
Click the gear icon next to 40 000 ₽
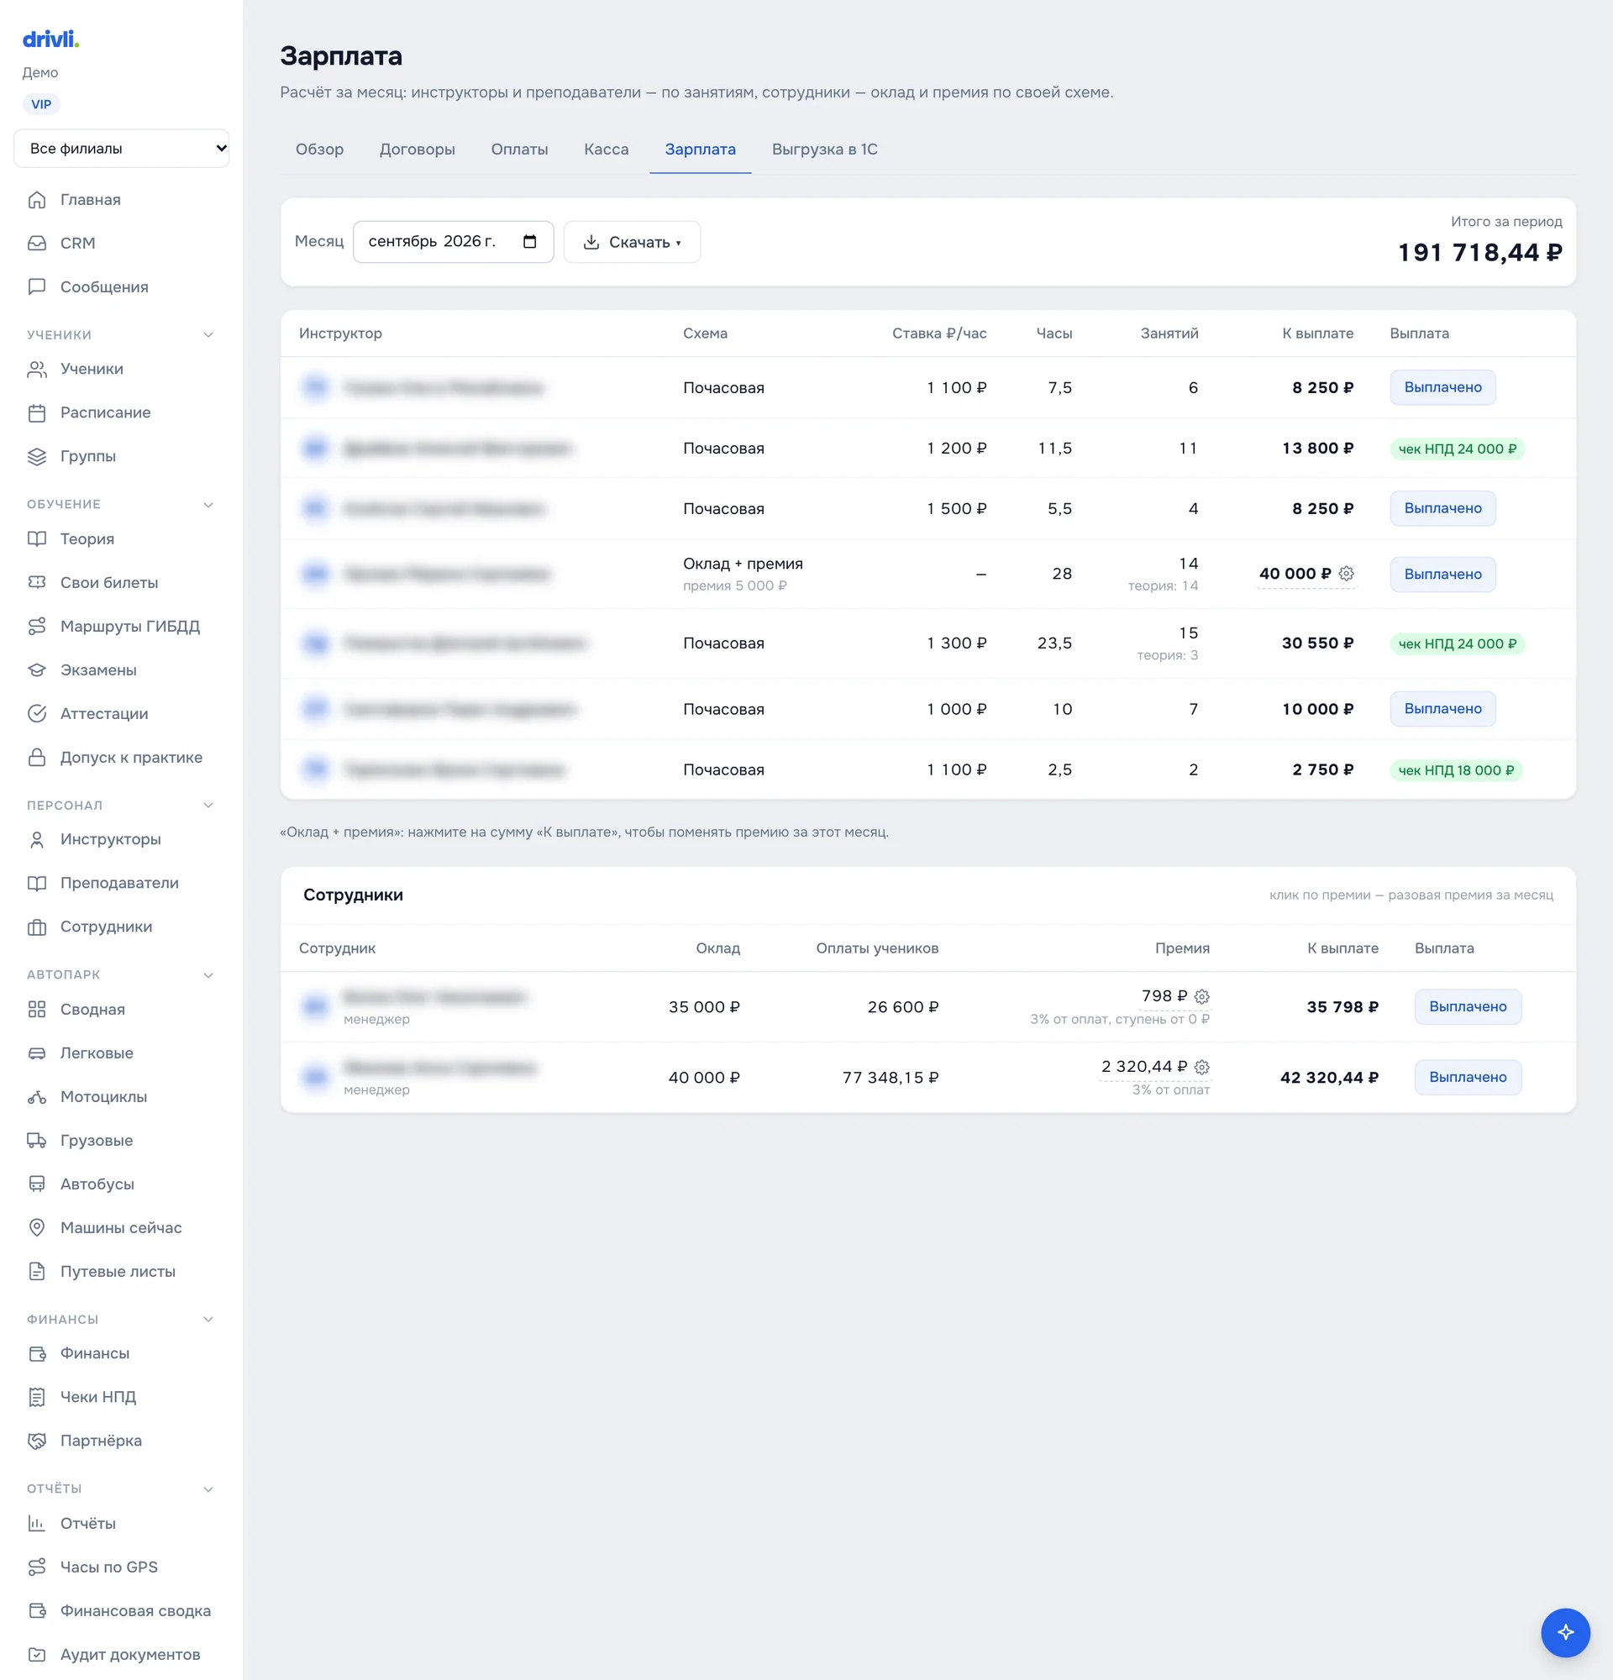[x=1347, y=574]
